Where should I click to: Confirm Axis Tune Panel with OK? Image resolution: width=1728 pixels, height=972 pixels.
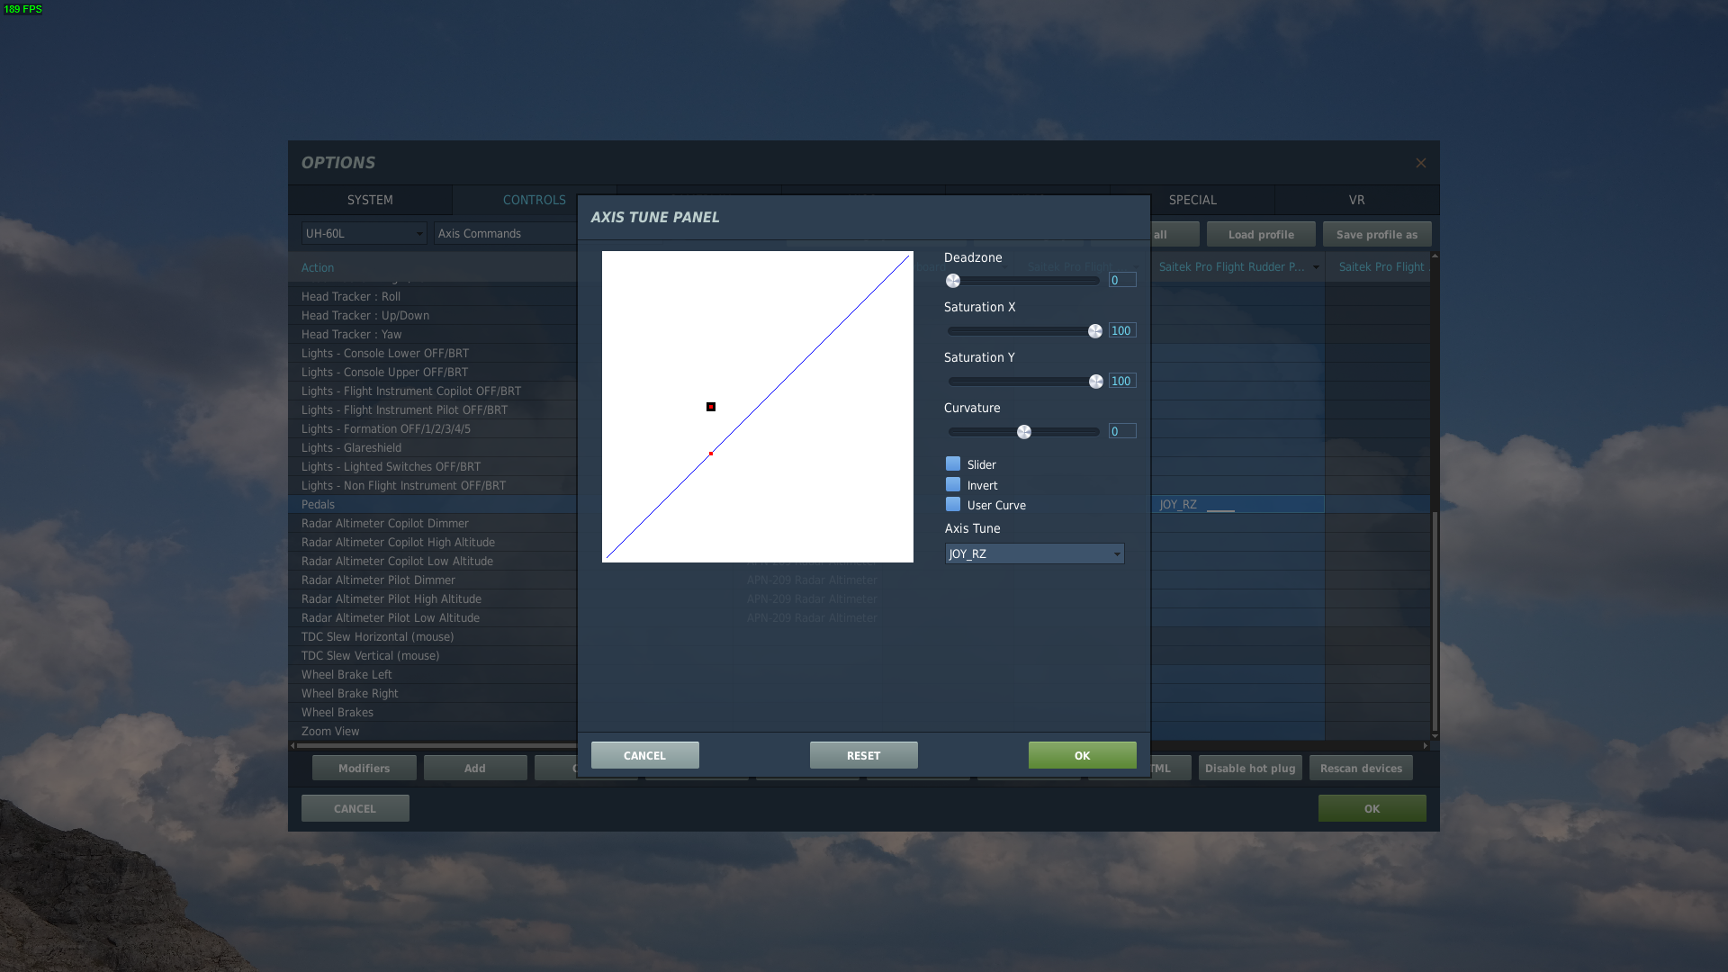pos(1082,755)
